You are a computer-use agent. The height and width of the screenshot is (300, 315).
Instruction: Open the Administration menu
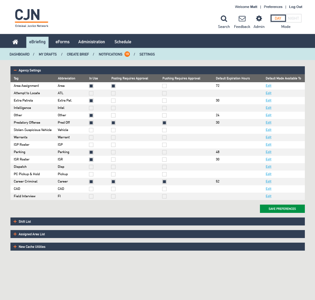(x=91, y=42)
